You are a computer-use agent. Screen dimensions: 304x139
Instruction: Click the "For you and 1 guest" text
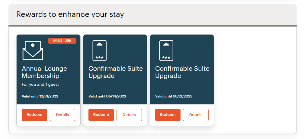coord(40,85)
